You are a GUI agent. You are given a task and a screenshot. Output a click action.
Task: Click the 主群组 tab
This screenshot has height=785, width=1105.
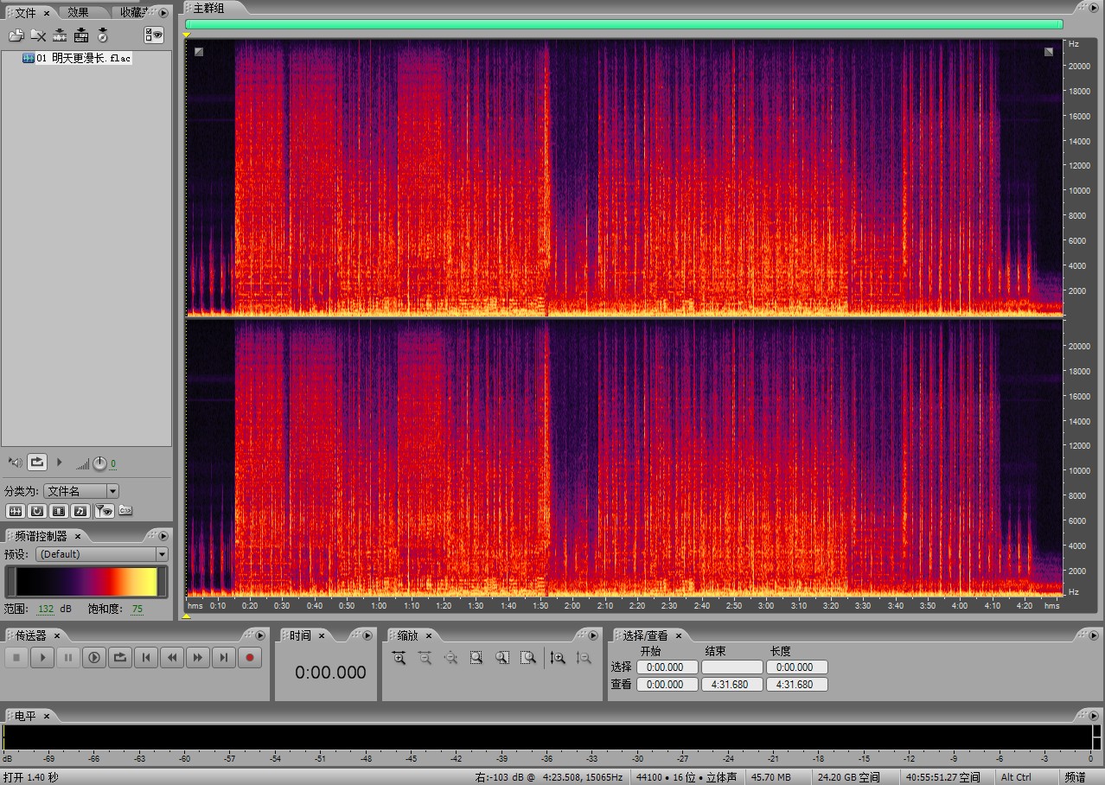[x=208, y=8]
